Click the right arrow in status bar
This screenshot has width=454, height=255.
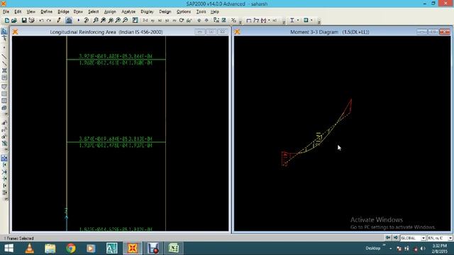[x=395, y=238]
